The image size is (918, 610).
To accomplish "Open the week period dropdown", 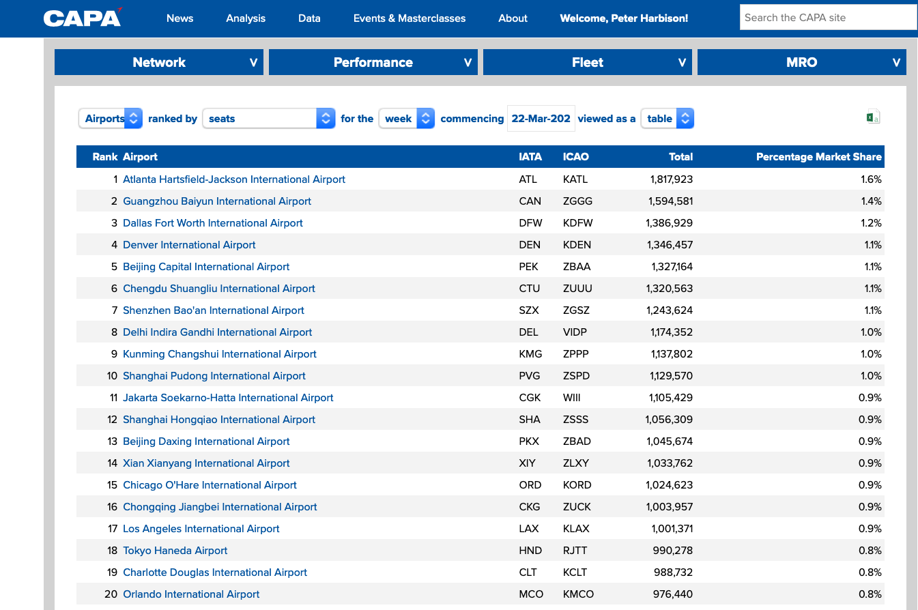I will tap(407, 118).
